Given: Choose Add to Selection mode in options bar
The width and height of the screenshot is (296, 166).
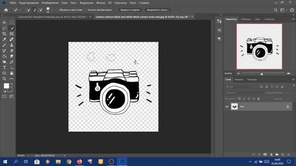Looking at the screenshot, I should pyautogui.click(x=34, y=10).
